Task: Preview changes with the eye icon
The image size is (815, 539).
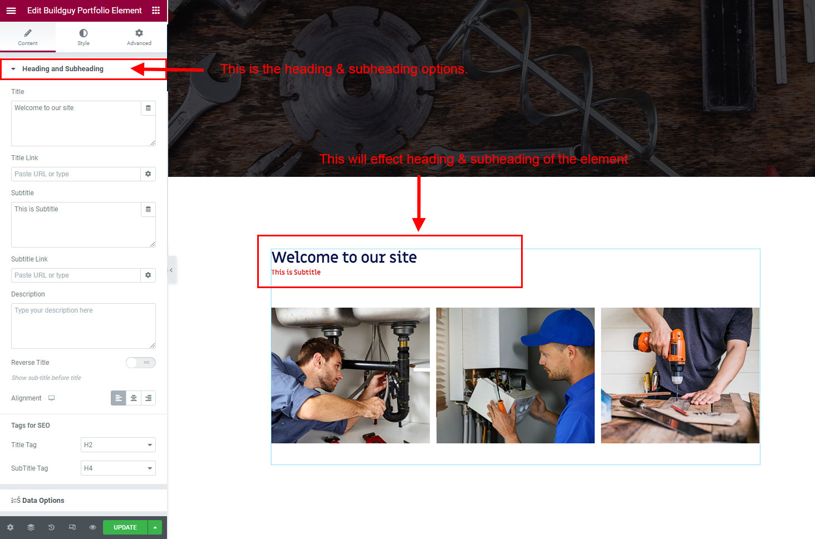Action: [92, 527]
